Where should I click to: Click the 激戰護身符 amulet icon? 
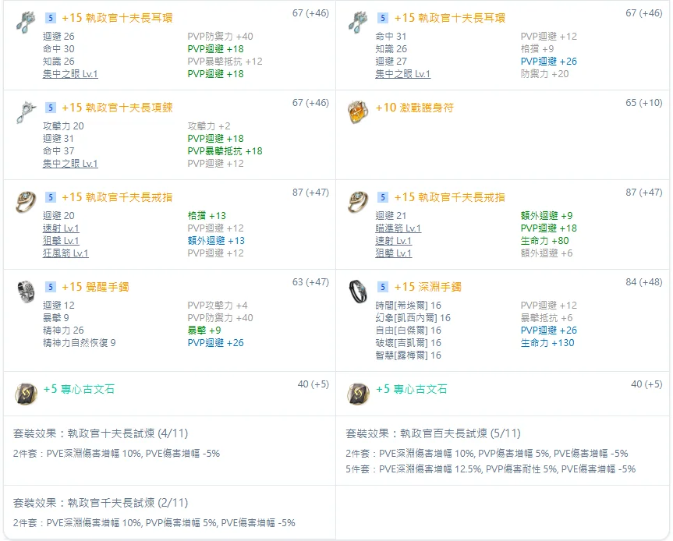point(358,112)
